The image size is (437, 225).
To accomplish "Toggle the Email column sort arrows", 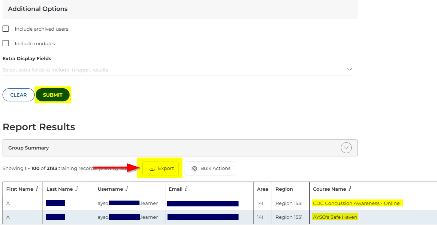I will click(x=186, y=189).
